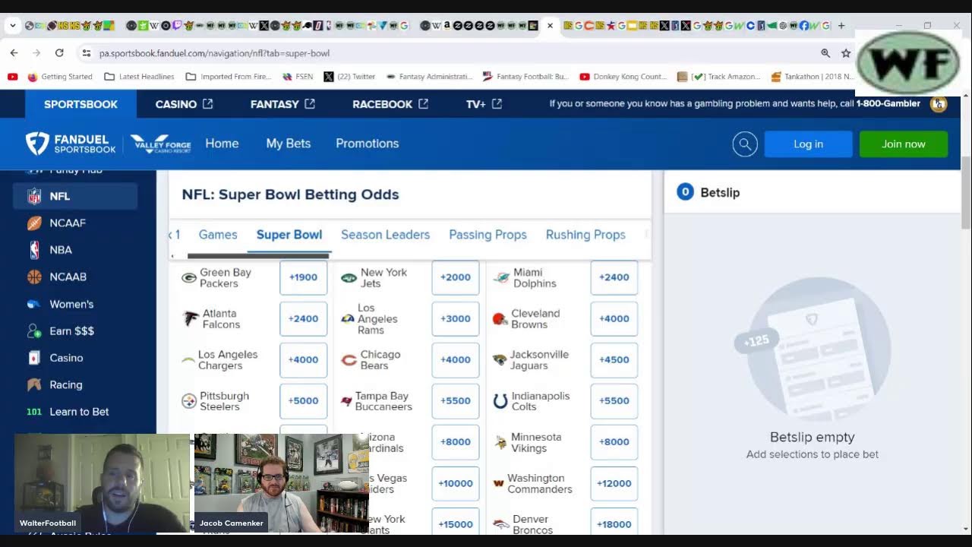Open the Women's sports sidebar icon

click(x=34, y=304)
